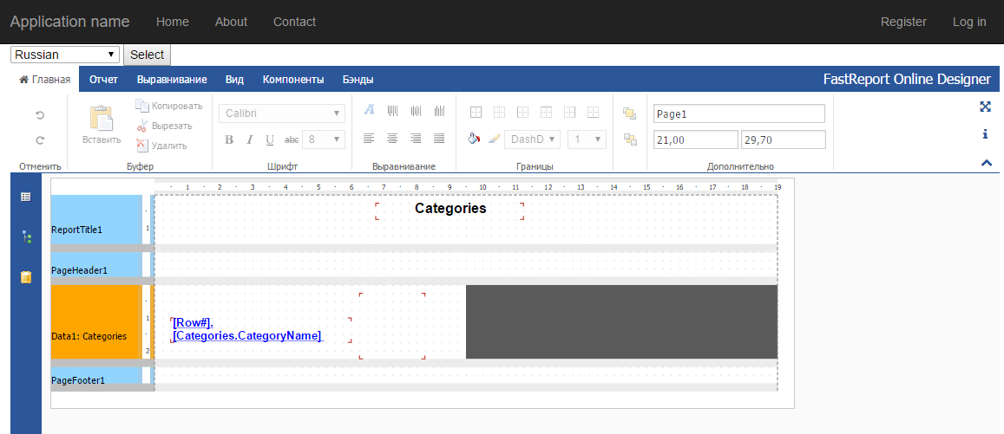Click the undo arrow icon

coord(40,115)
